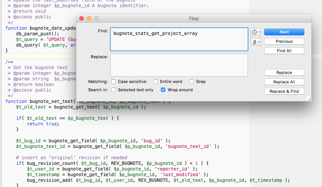Turn on Grep matching
Viewport: 322px width, 187px height.
click(x=192, y=81)
